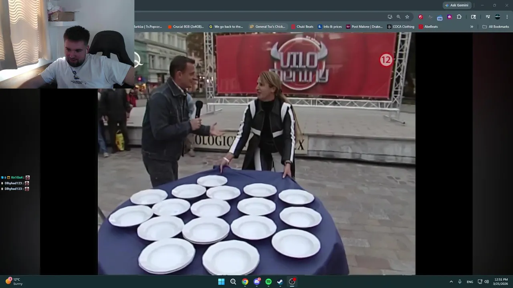
Task: Click the install app icon in address bar
Action: (390, 17)
